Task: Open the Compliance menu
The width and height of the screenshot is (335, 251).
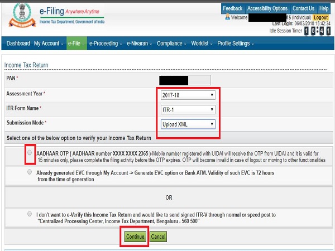Action: pos(171,44)
